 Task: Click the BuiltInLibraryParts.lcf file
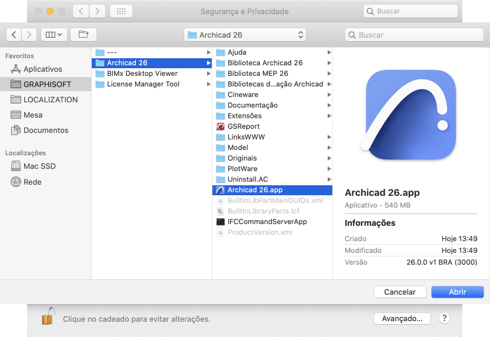click(272, 211)
